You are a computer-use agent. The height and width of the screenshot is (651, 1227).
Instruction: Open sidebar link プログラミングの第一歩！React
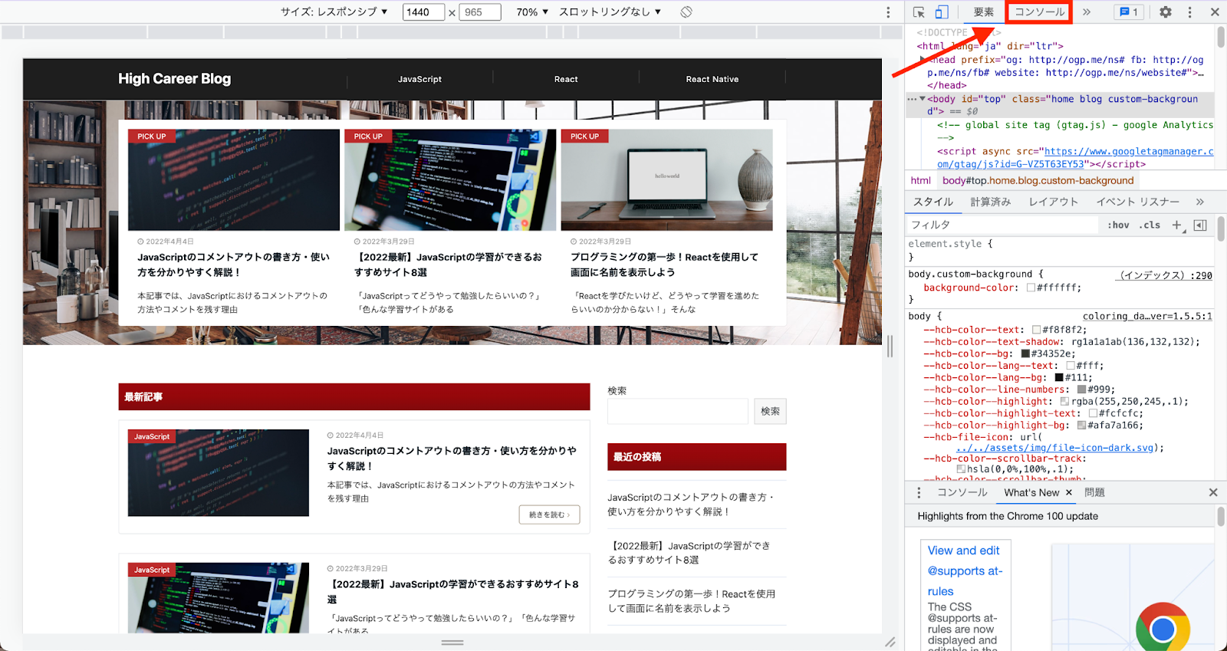coord(692,600)
